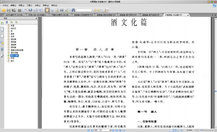Select the Hand tool

pyautogui.click(x=47, y=10)
